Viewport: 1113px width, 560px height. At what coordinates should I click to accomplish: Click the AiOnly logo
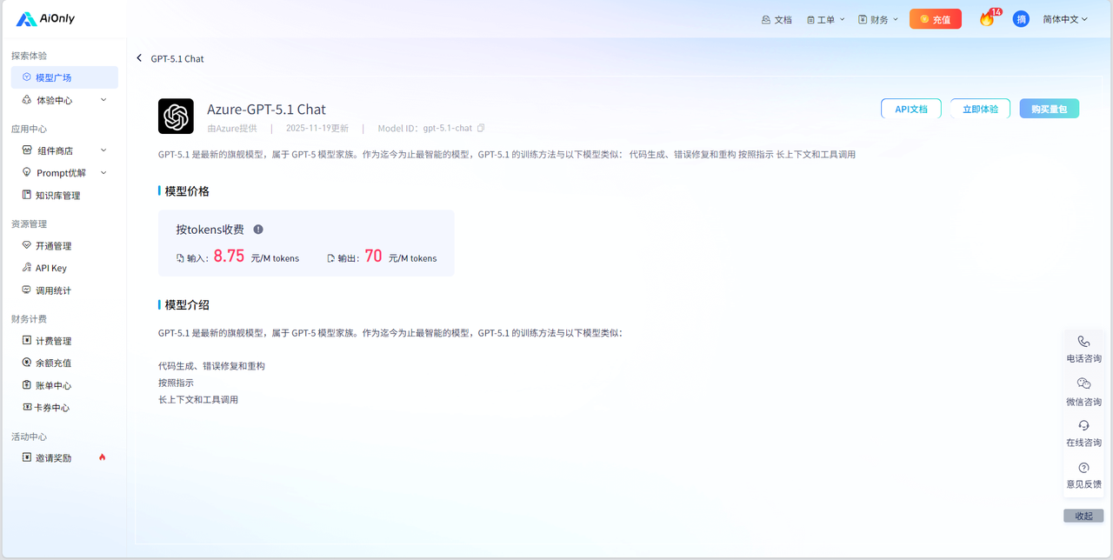point(45,18)
